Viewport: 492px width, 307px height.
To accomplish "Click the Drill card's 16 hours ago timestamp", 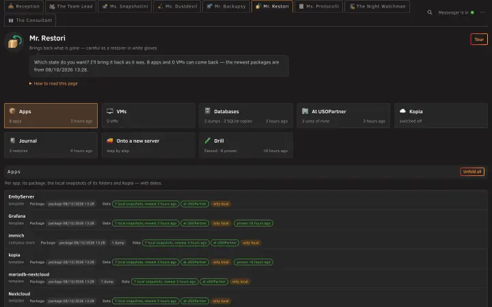I will click(x=275, y=151).
